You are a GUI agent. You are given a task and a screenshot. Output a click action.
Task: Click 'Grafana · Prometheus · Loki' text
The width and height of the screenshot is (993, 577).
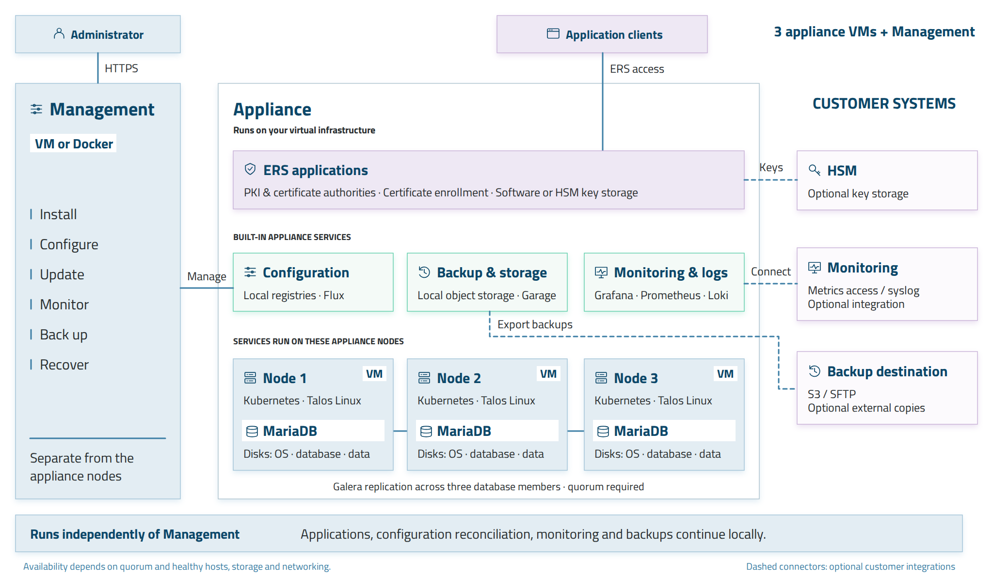click(661, 295)
